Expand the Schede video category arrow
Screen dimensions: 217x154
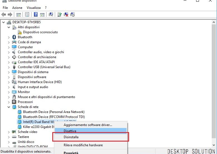pyautogui.click(x=9, y=132)
